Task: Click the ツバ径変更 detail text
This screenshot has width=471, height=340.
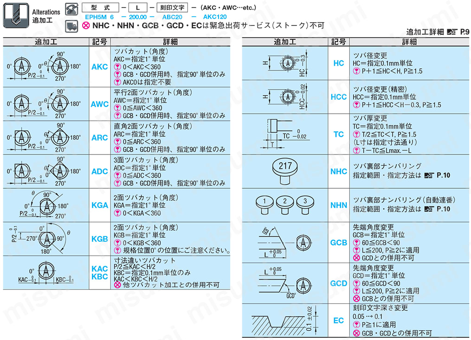Action: tap(370, 56)
